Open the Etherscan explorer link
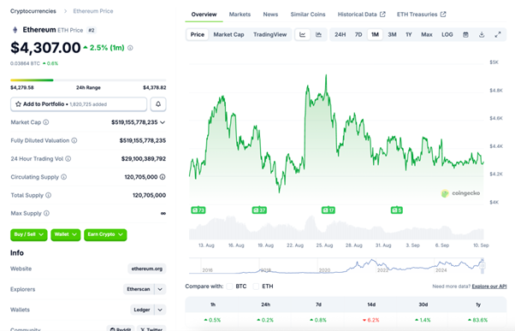 point(139,289)
